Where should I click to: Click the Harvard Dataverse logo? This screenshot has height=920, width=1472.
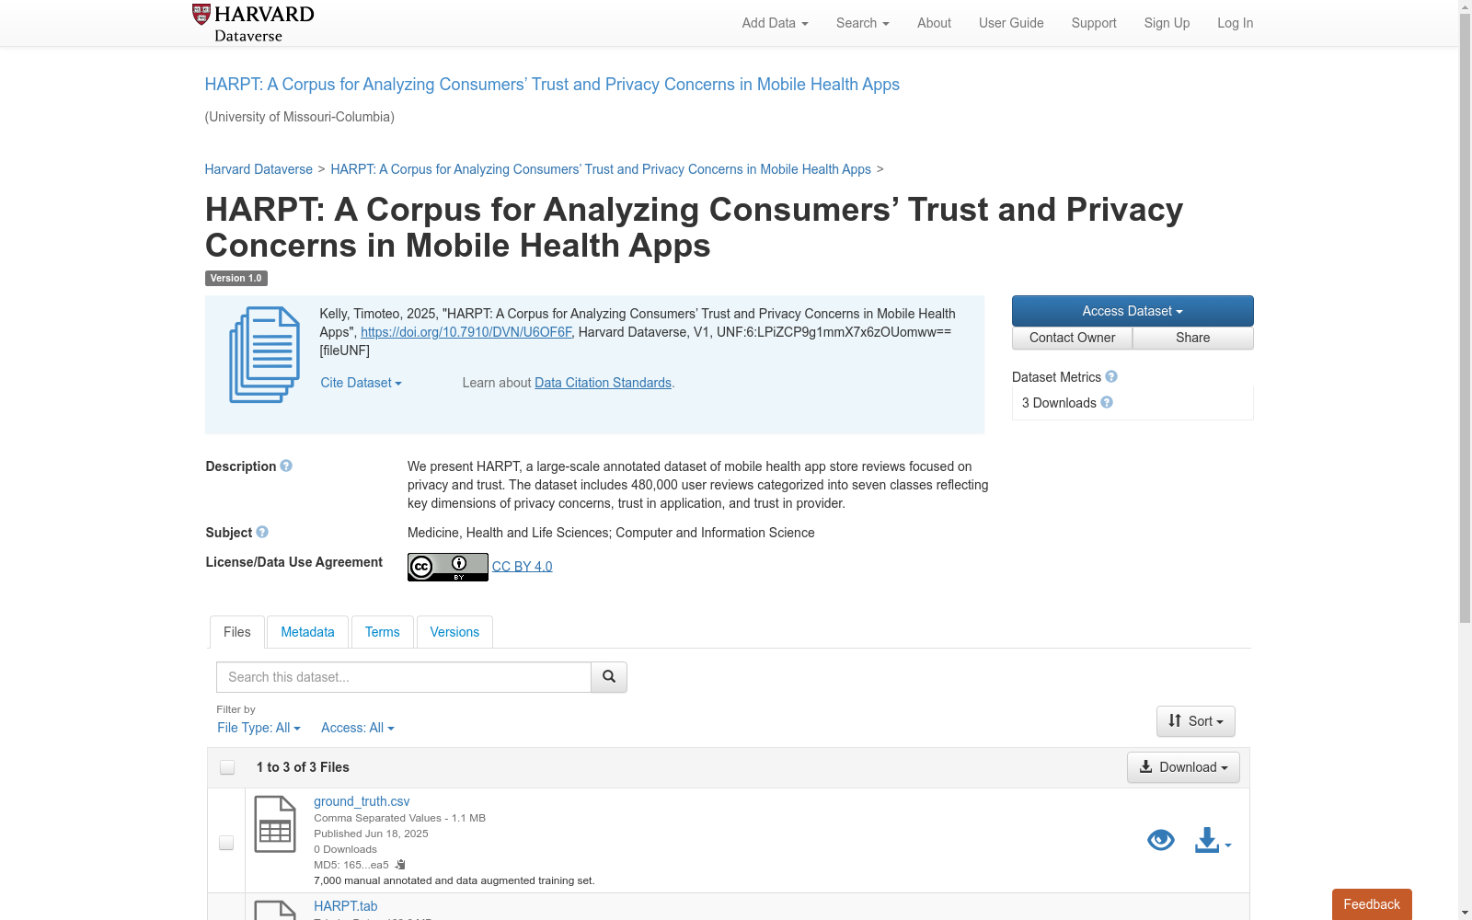click(253, 23)
